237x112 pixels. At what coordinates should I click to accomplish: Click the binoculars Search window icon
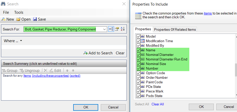click(x=3, y=4)
